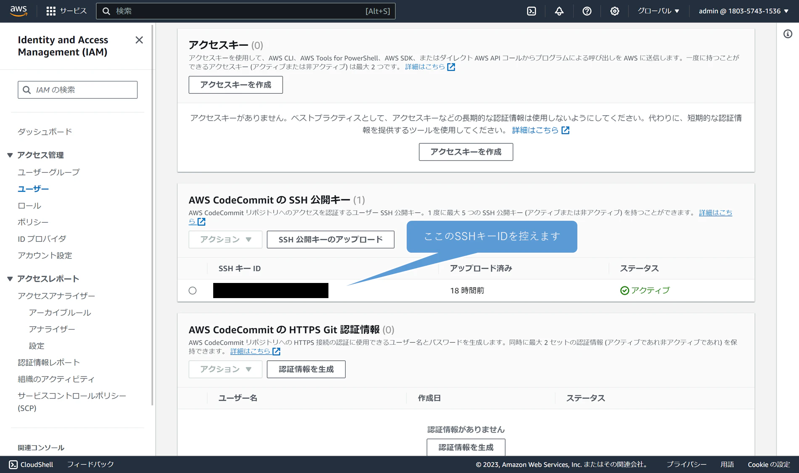
Task: Click SSH 公開キーのアップロード
Action: click(x=331, y=239)
